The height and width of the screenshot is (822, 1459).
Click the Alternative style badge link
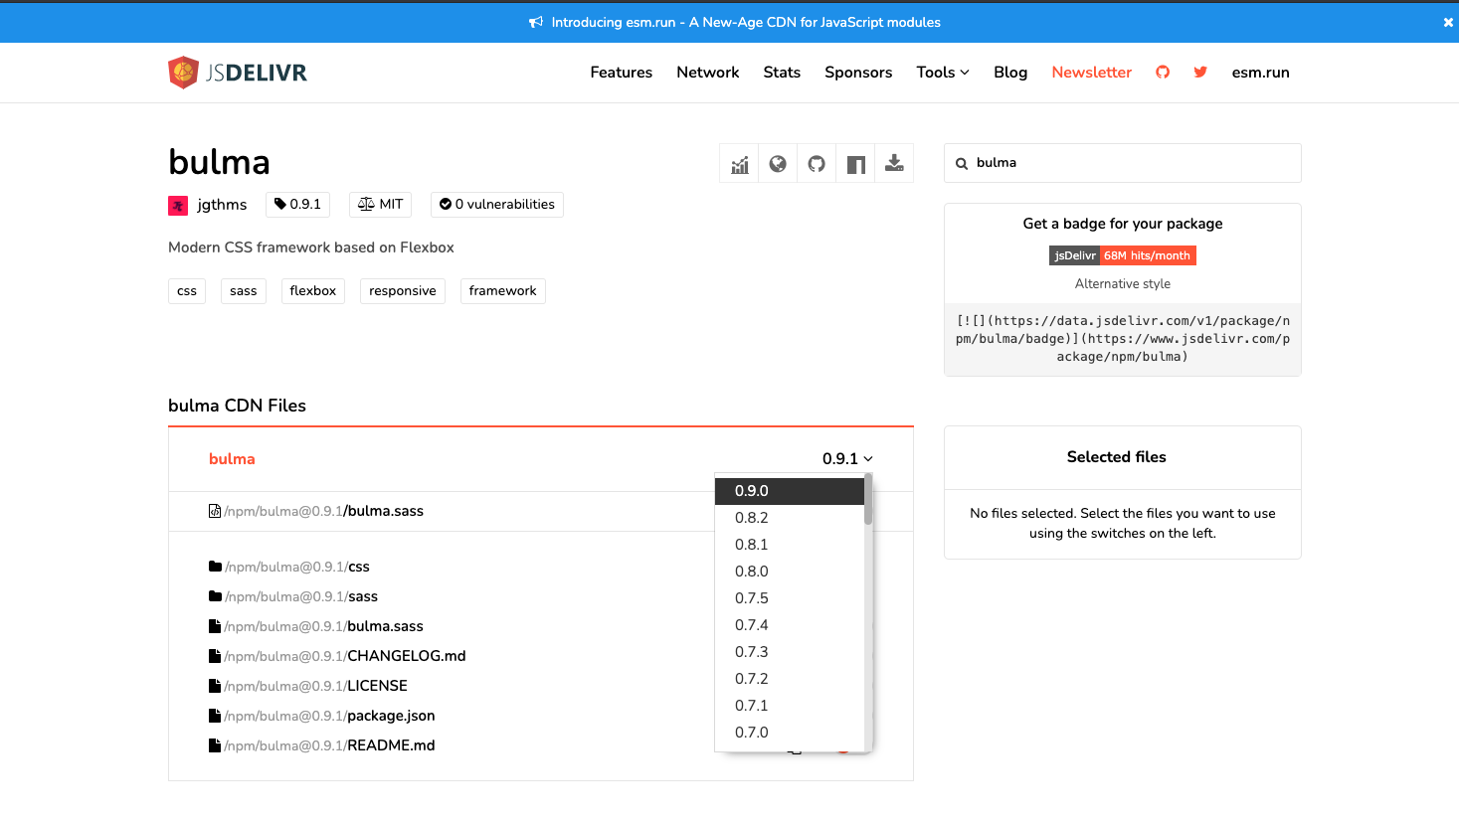click(1123, 284)
